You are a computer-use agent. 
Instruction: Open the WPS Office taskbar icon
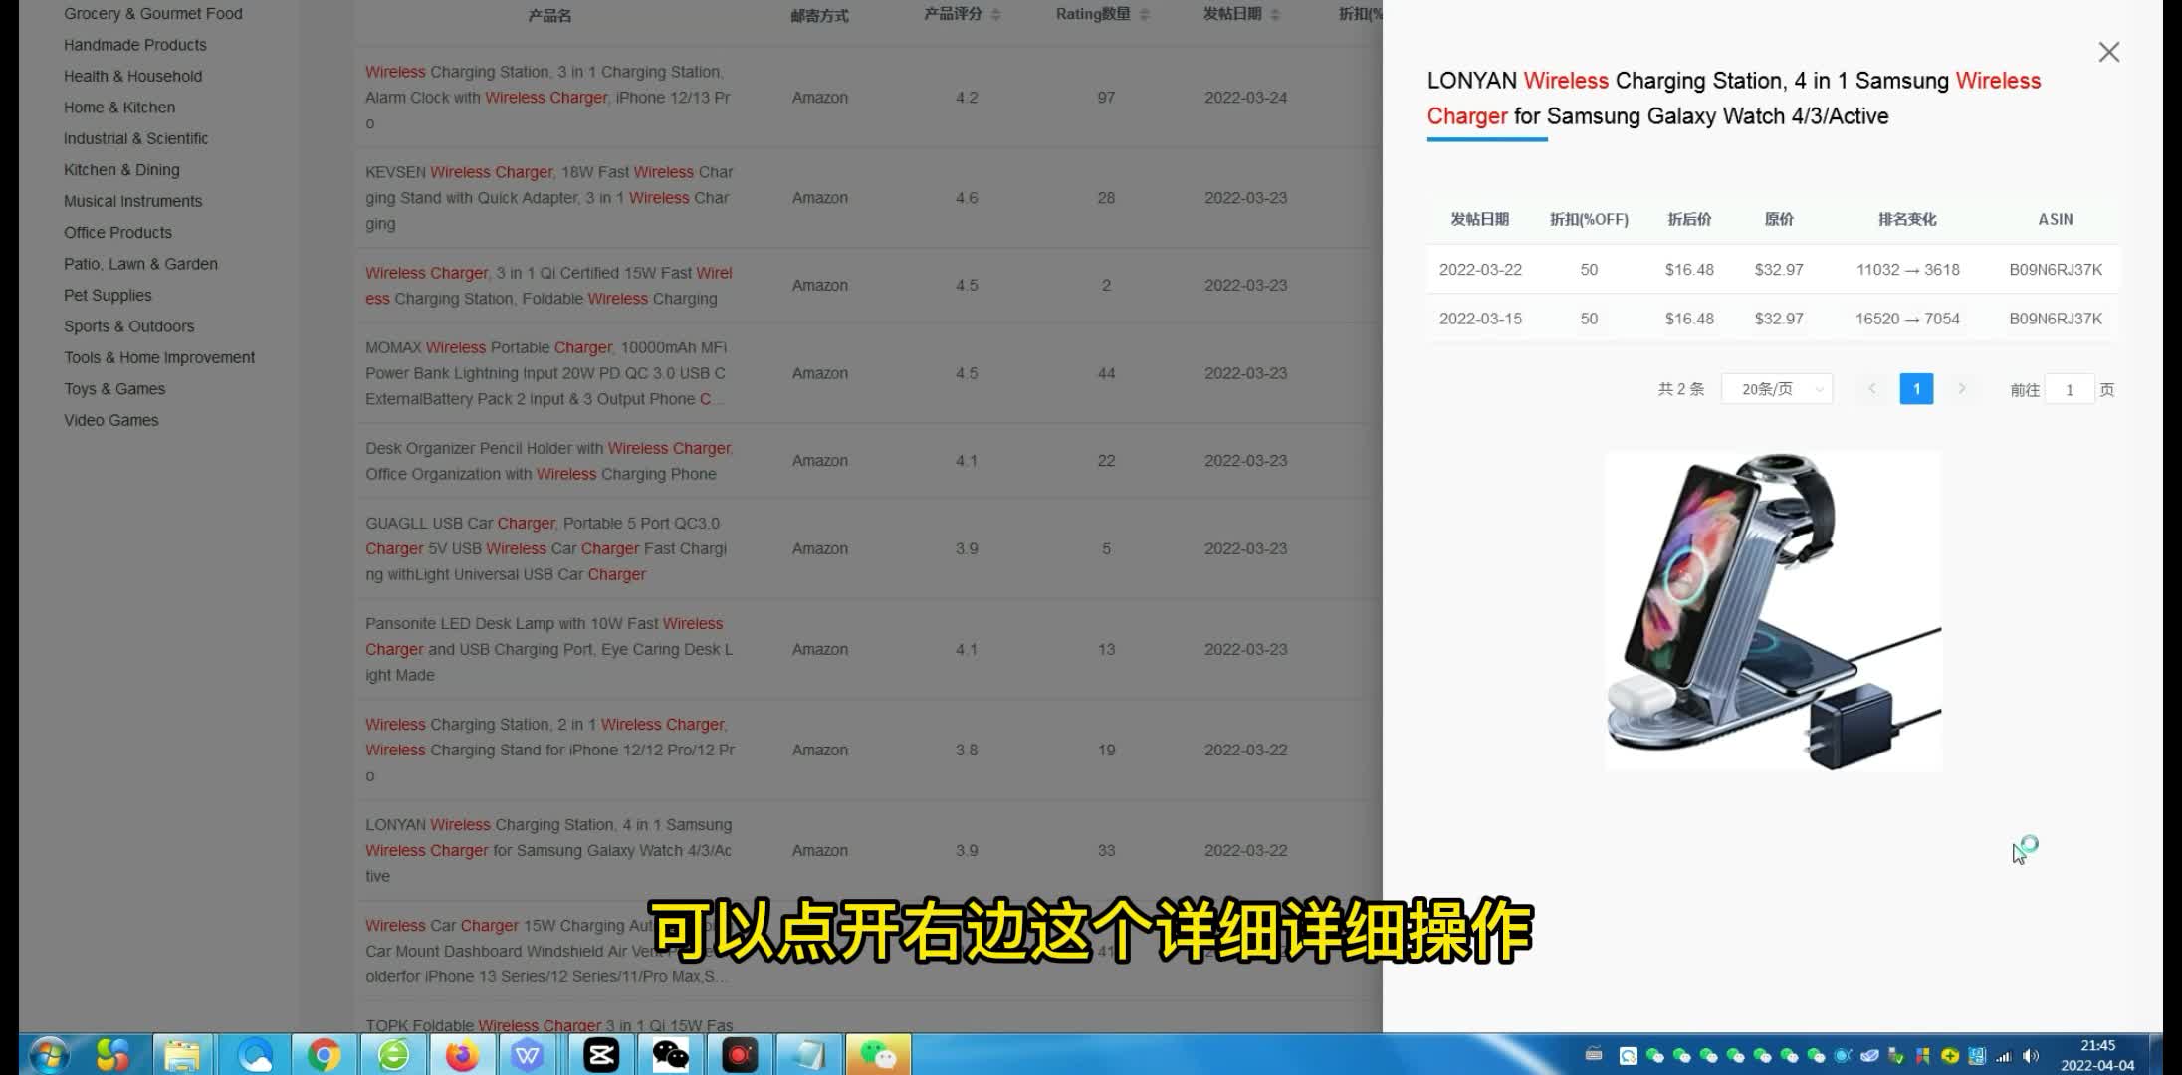[x=529, y=1055]
